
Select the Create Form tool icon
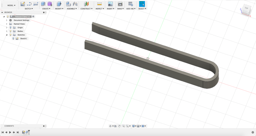point(50,4)
